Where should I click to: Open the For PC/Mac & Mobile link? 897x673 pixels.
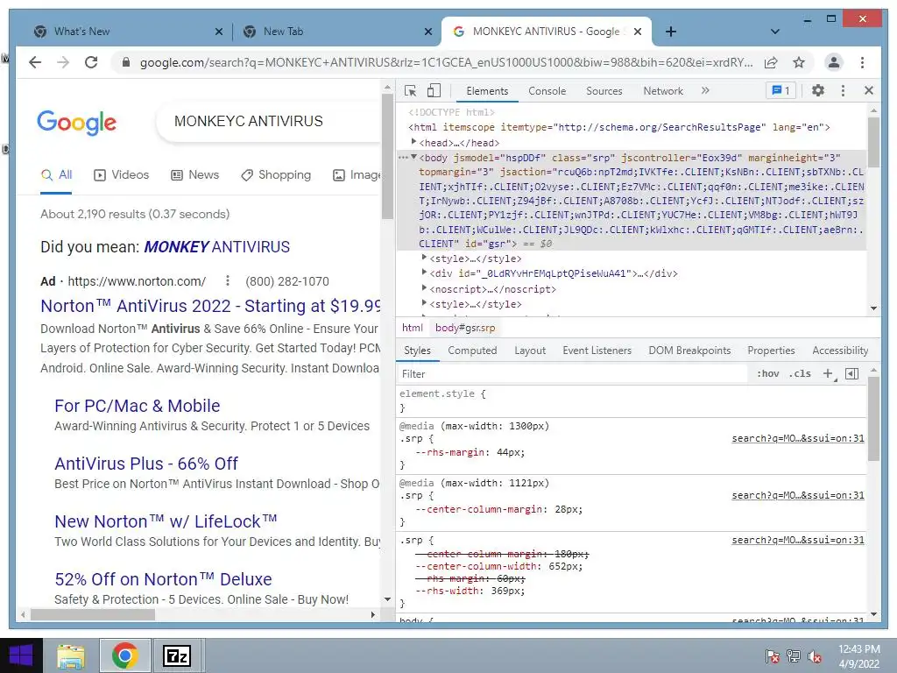pyautogui.click(x=138, y=406)
